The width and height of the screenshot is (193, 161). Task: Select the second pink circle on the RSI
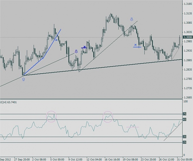(108, 117)
